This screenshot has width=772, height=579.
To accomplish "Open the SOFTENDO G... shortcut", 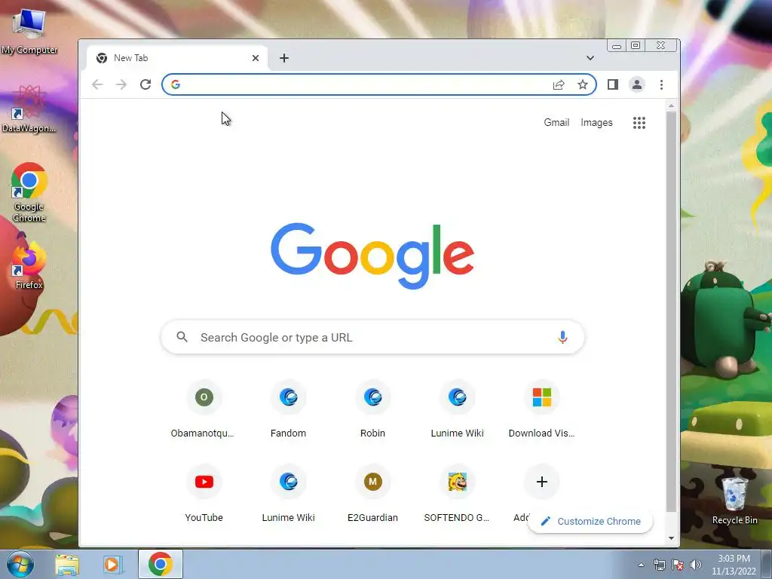I will click(x=458, y=494).
